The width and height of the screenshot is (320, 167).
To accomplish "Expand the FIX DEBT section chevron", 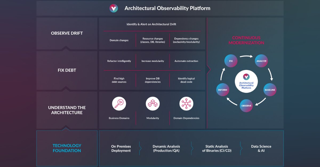I will (x=67, y=70).
